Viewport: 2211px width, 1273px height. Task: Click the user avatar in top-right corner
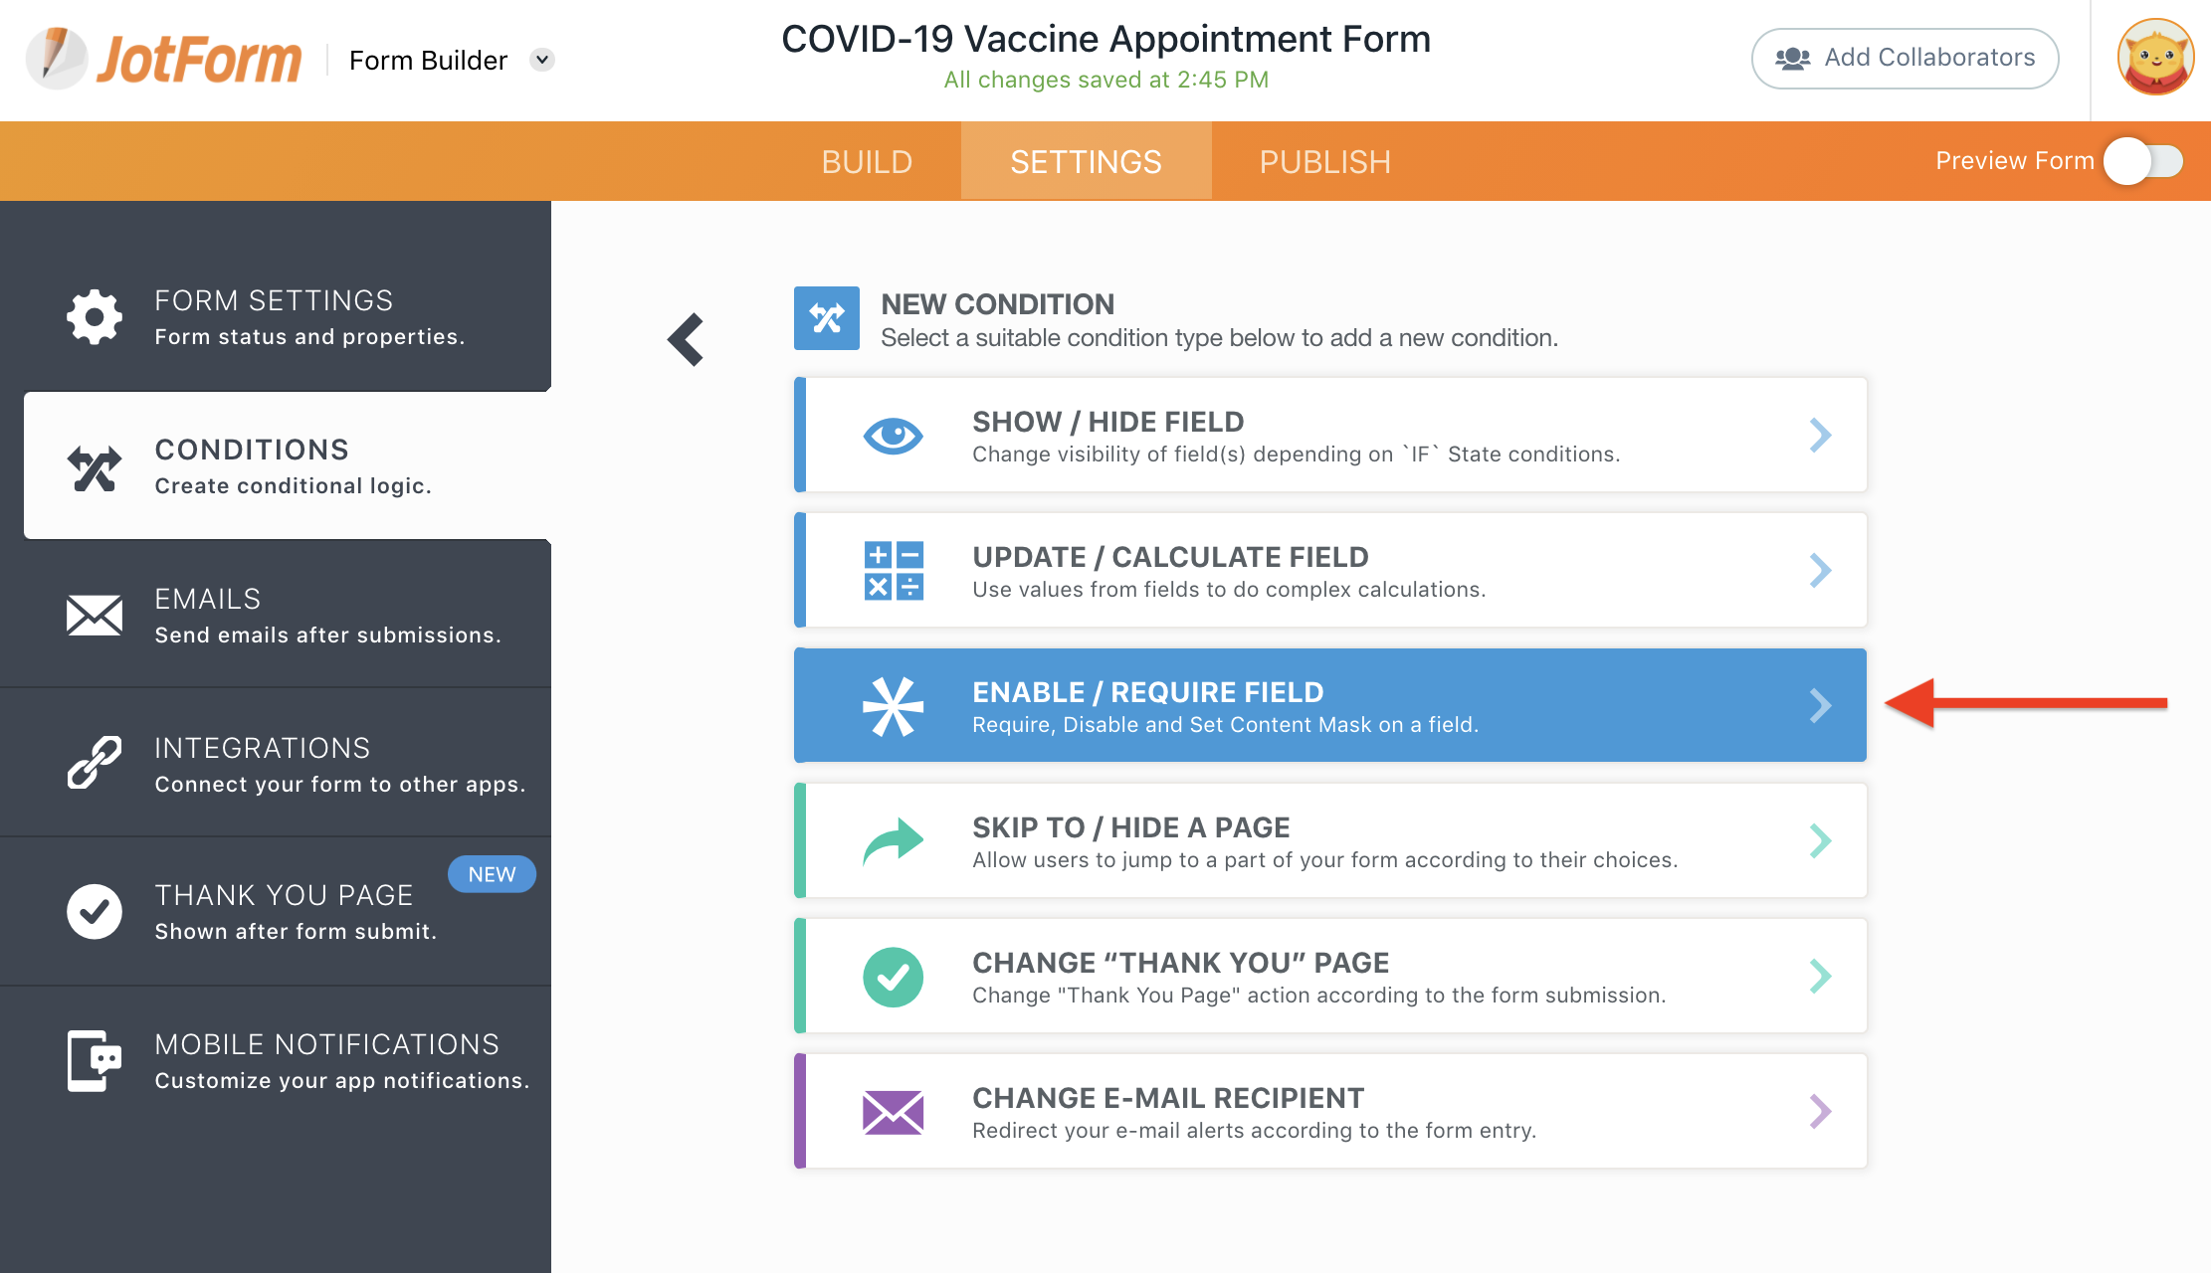click(x=2155, y=59)
